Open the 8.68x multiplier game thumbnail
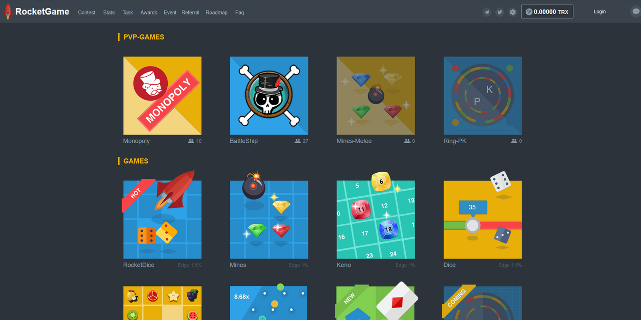Image resolution: width=641 pixels, height=320 pixels. point(269,303)
